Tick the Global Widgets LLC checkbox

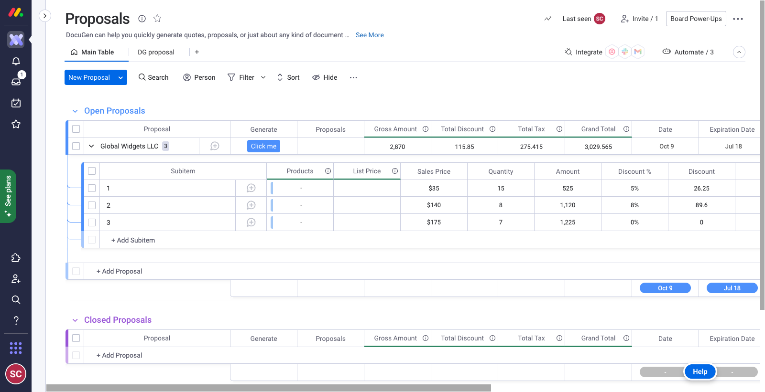click(x=76, y=146)
